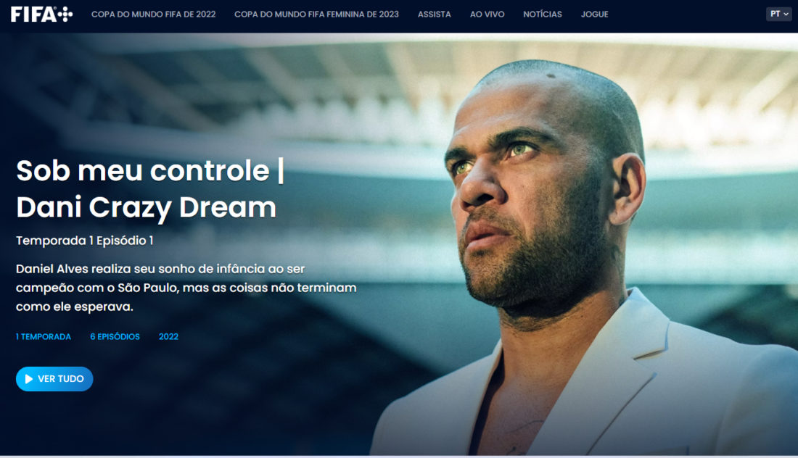The width and height of the screenshot is (798, 458).
Task: Select the 1 TEMPORADA label
Action: pyautogui.click(x=44, y=336)
